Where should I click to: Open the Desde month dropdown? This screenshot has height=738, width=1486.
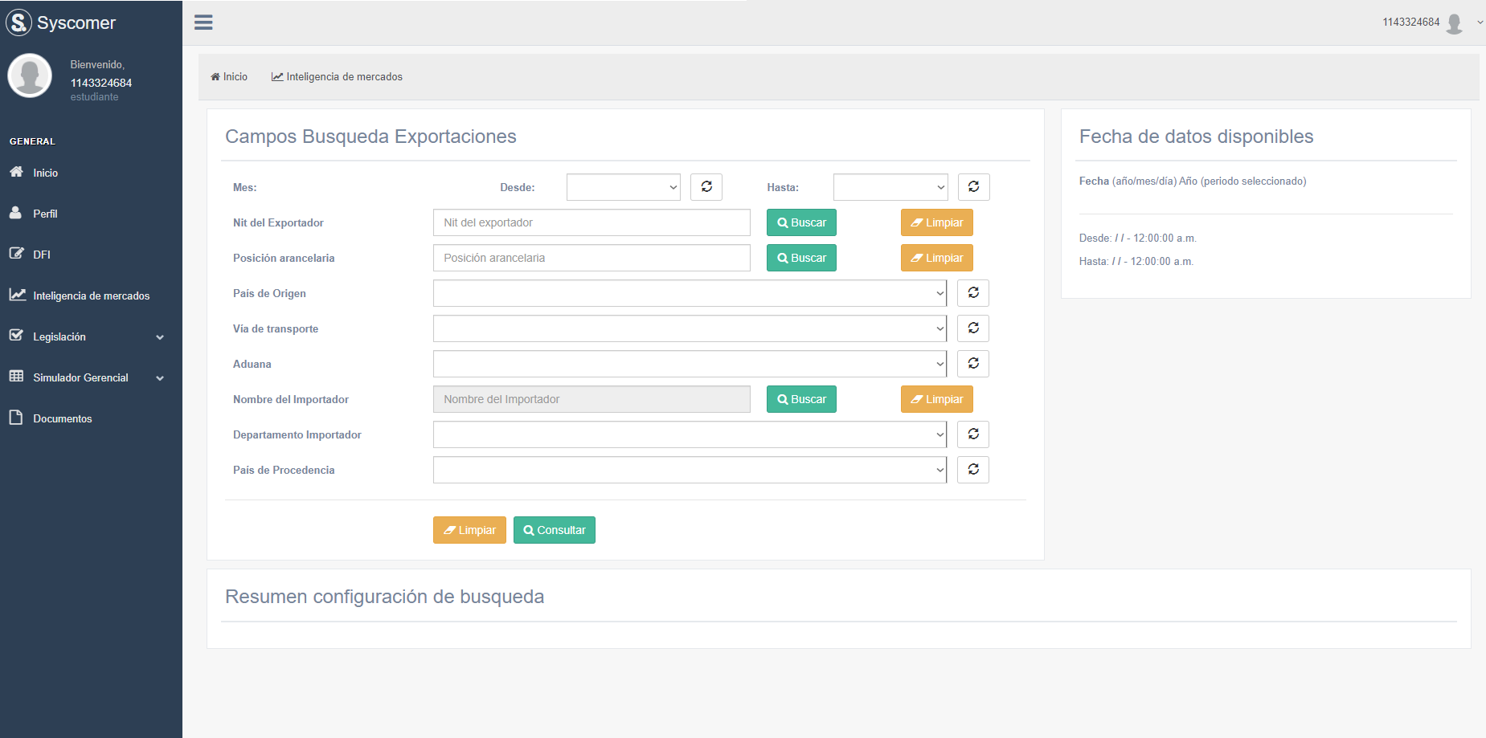click(623, 187)
